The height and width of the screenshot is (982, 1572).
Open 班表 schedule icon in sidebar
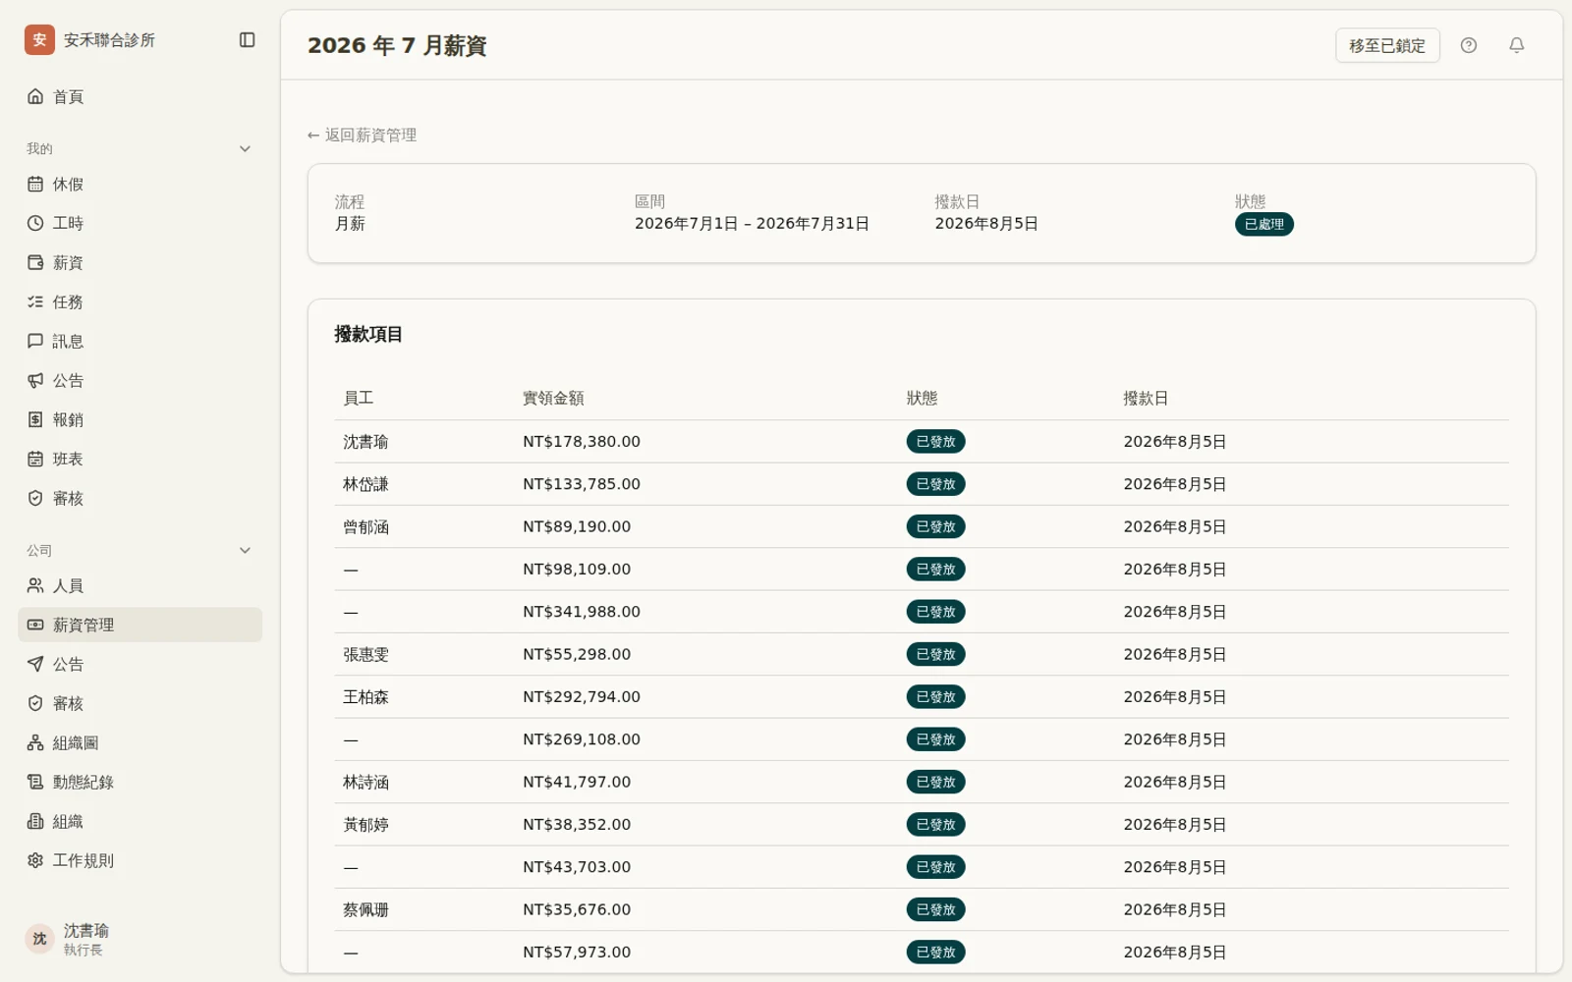click(35, 459)
